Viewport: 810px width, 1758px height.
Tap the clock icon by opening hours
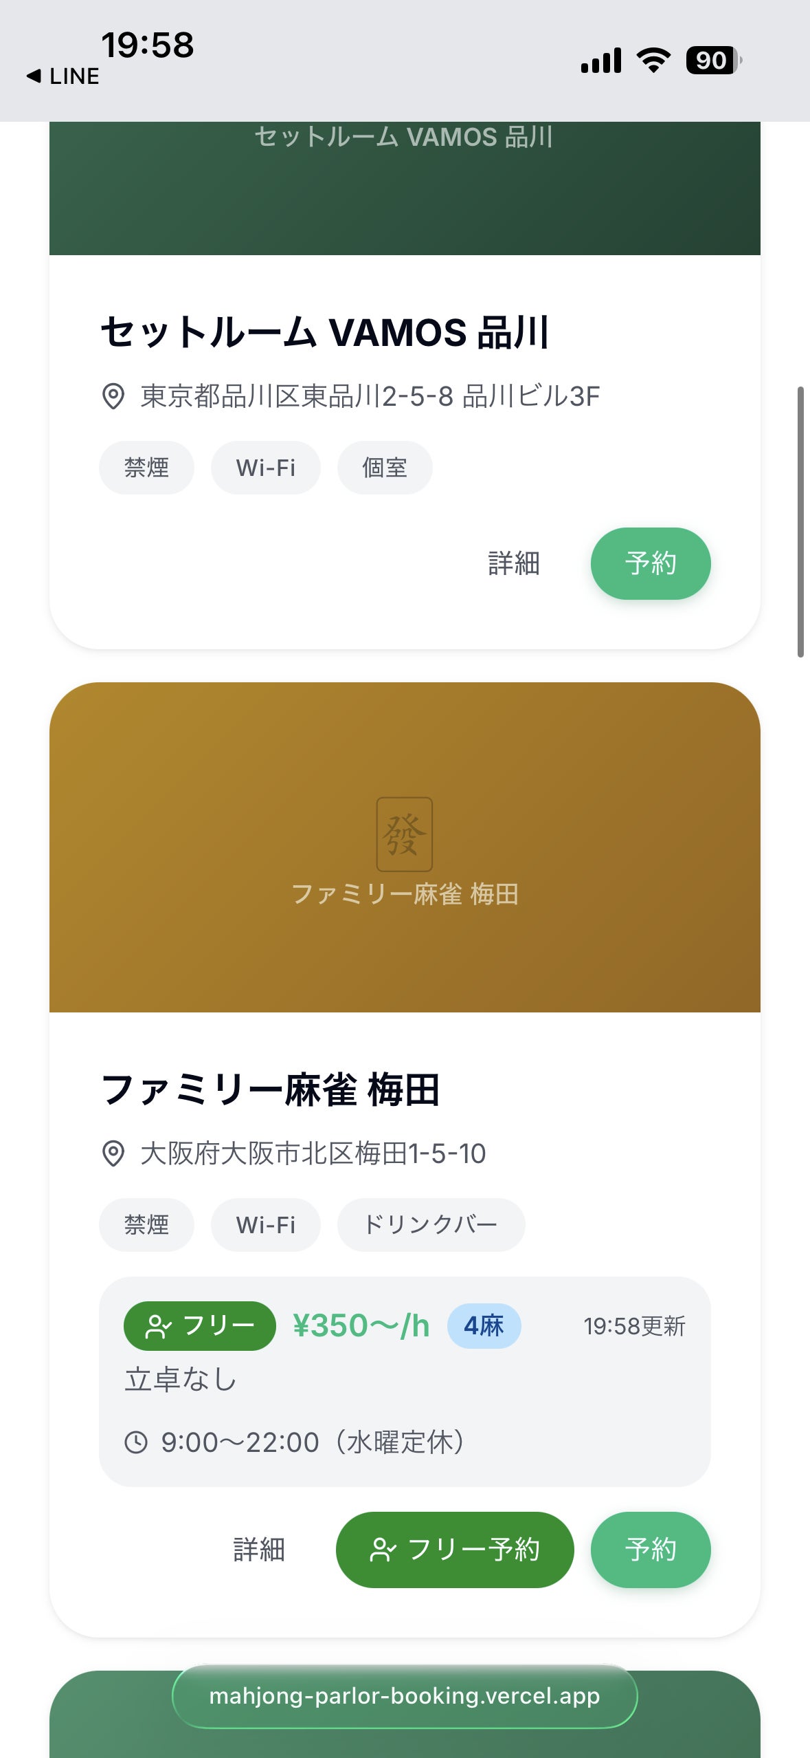pos(136,1442)
